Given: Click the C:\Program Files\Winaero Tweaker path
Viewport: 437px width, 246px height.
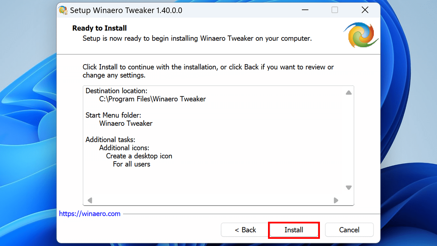Looking at the screenshot, I should [x=152, y=99].
